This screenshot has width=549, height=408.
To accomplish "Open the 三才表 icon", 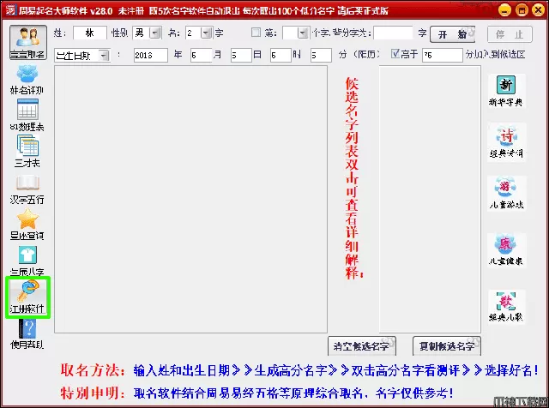I will [27, 152].
